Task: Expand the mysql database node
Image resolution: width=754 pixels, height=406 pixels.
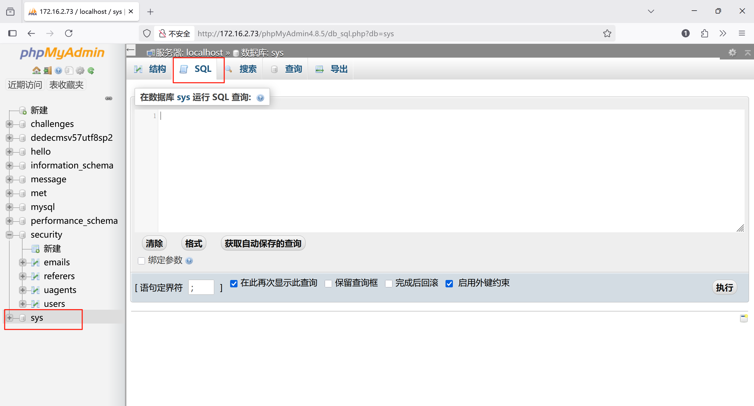Action: [9, 207]
